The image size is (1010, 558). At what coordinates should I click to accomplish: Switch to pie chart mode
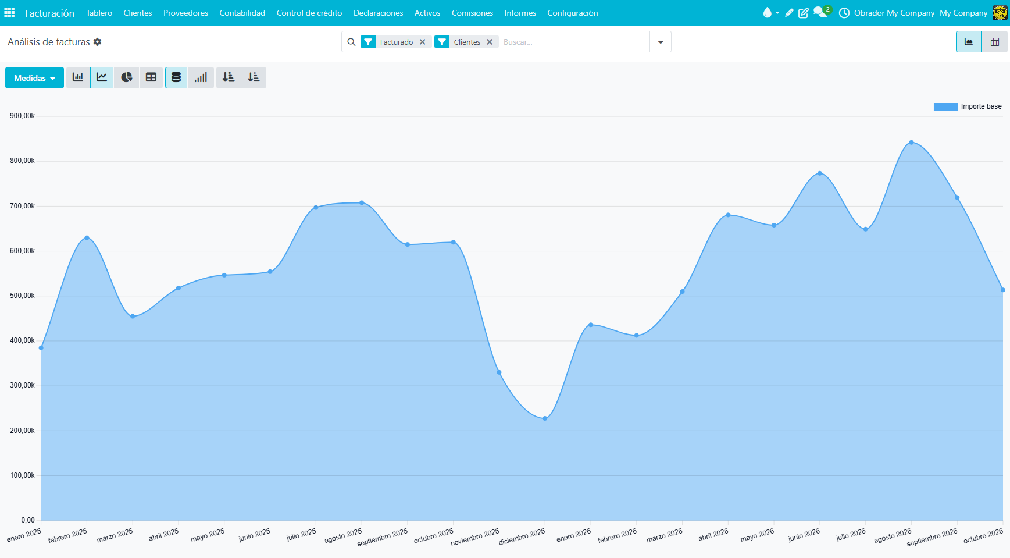point(126,77)
